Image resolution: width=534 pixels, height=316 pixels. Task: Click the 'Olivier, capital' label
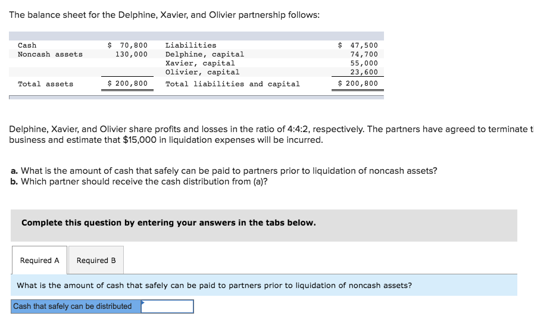point(202,72)
